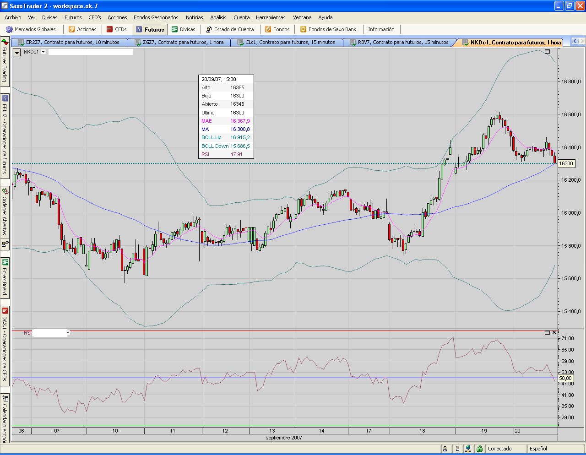Click the network globe status bar icon
586x455 pixels.
468,449
